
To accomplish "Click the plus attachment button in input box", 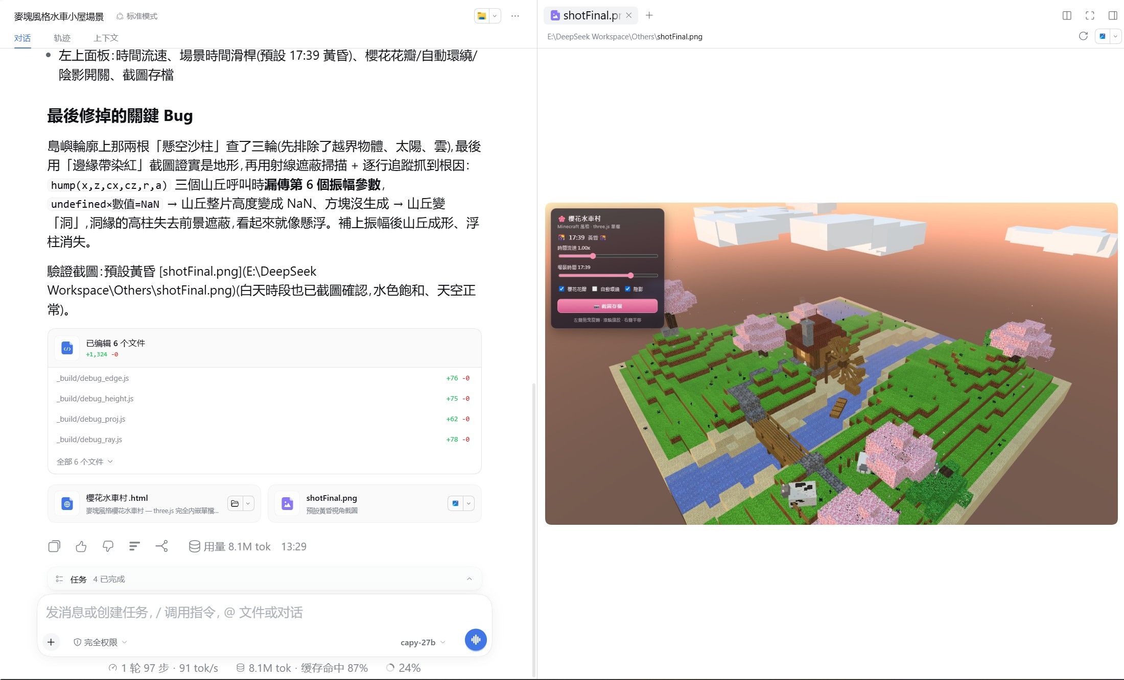I will (x=51, y=642).
